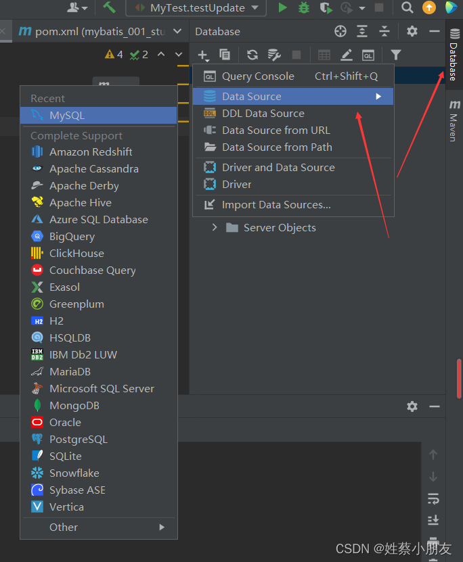Open the pom.xml tab list dropdown arrow
Screen dimensions: 463x562
(177, 31)
